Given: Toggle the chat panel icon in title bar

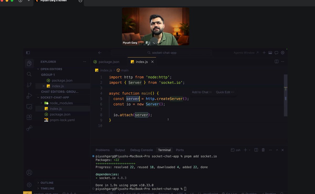Looking at the screenshot, I should click(x=276, y=53).
